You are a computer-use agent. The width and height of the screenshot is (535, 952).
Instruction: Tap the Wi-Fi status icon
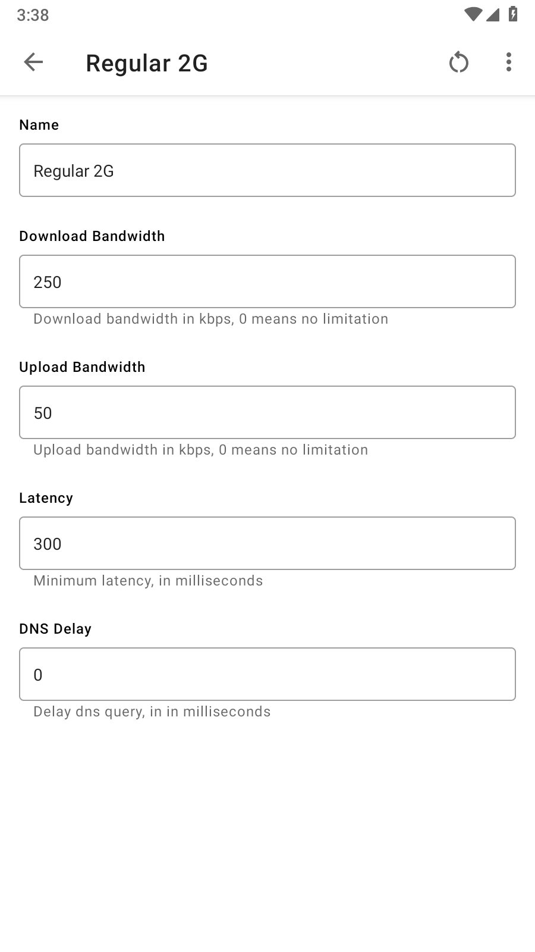tap(473, 14)
